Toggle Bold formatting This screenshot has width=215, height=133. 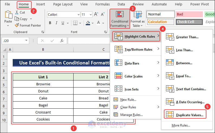(x=50, y=23)
